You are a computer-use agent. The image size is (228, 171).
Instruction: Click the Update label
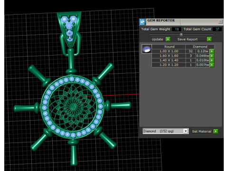point(157,39)
